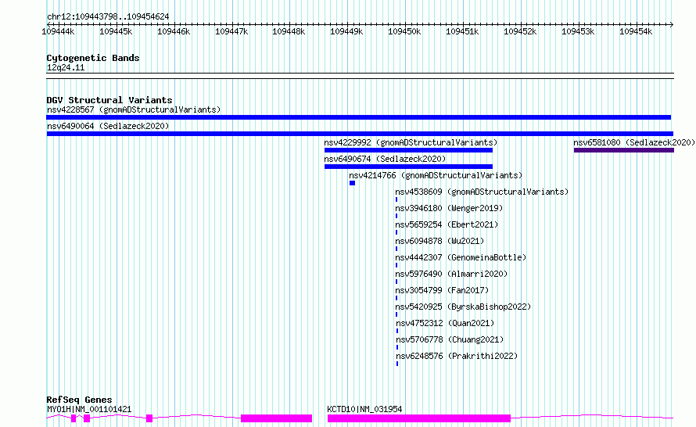Click the 109450k ruler mark
The height and width of the screenshot is (427, 696).
coord(404,31)
